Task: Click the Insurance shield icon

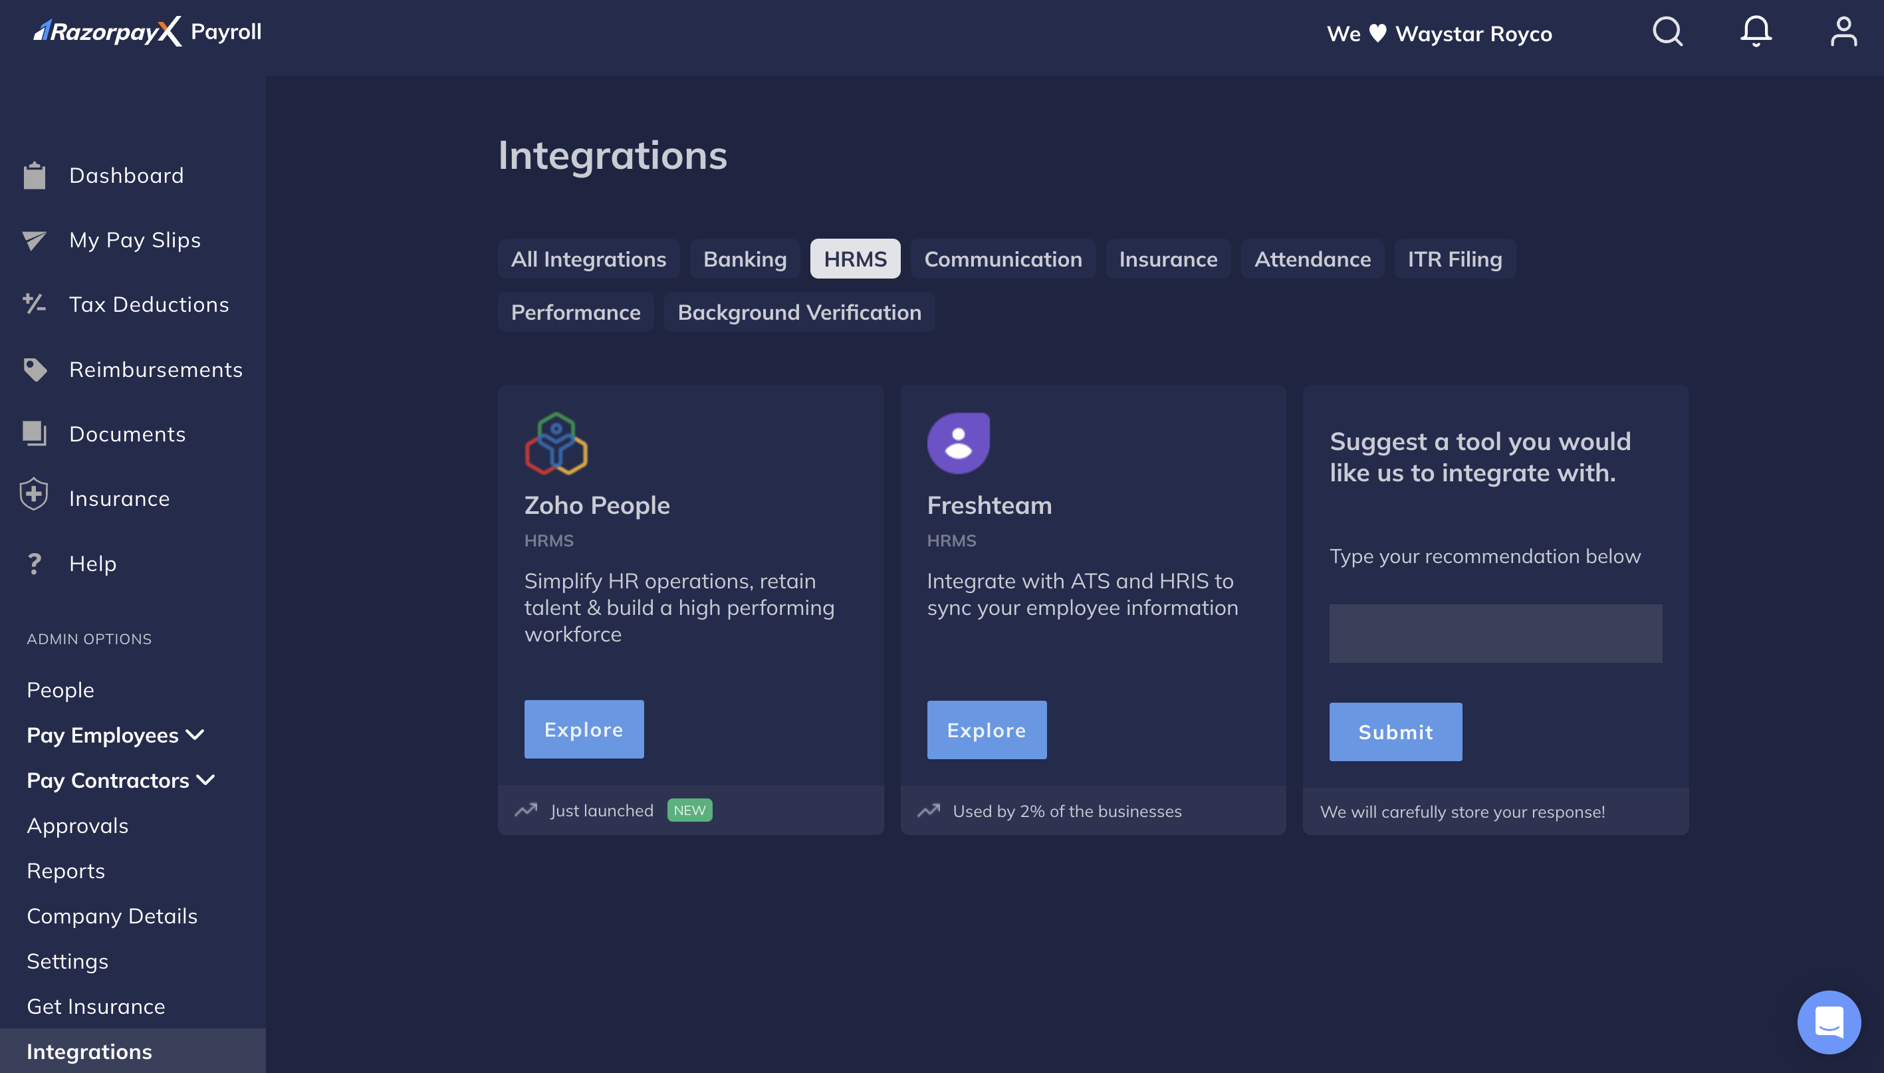Action: (x=34, y=494)
